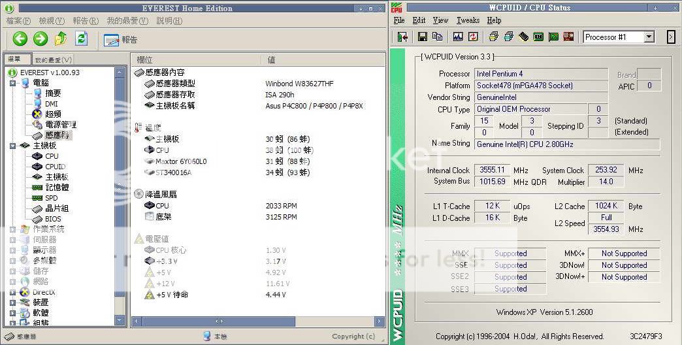This screenshot has height=345, width=682.
Task: Click the > arrow button beside Processor dropdown
Action: tap(670, 37)
